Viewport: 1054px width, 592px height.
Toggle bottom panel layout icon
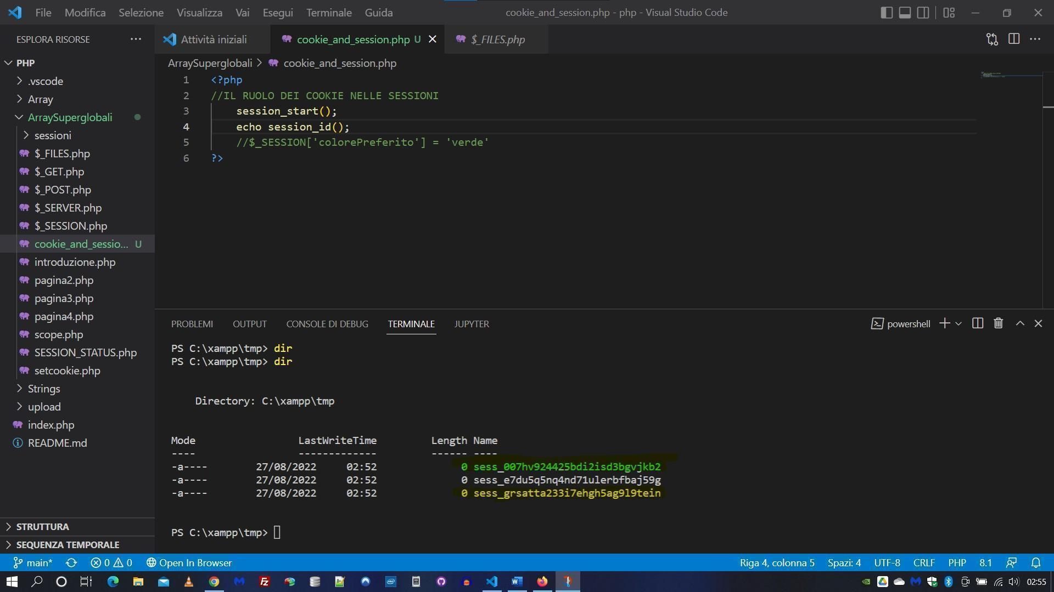[x=905, y=12]
